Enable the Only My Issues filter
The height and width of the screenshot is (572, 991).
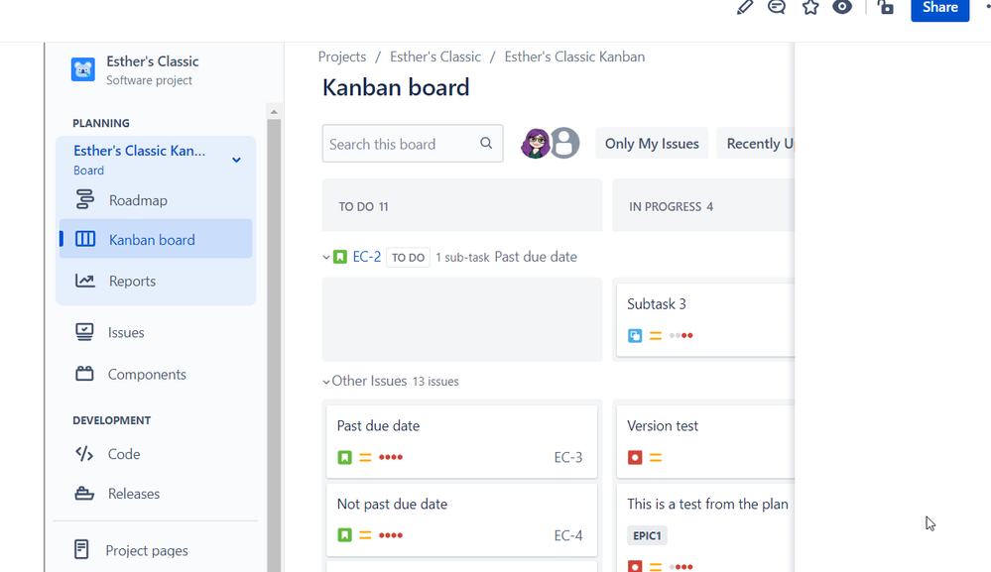(651, 143)
